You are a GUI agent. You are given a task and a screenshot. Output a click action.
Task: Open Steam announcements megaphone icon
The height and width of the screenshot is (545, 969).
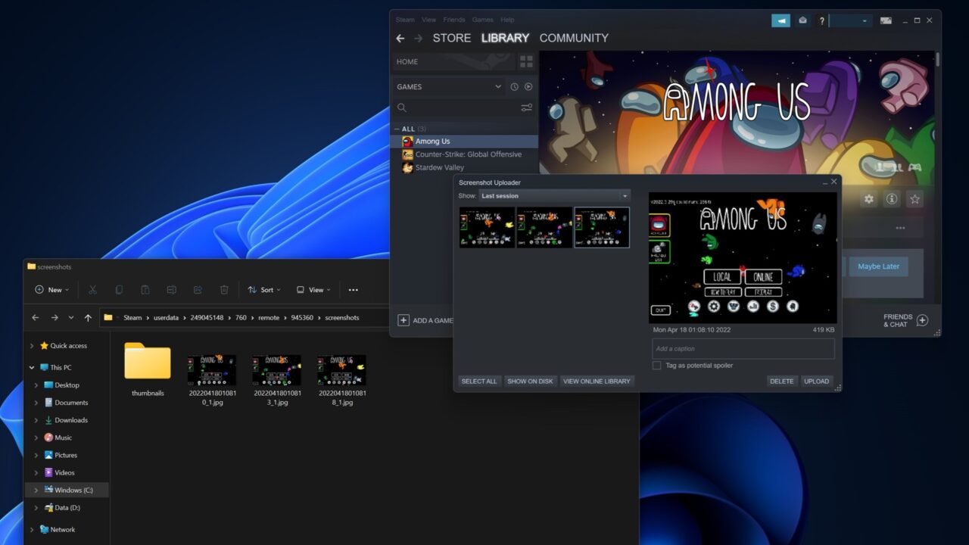pos(780,20)
